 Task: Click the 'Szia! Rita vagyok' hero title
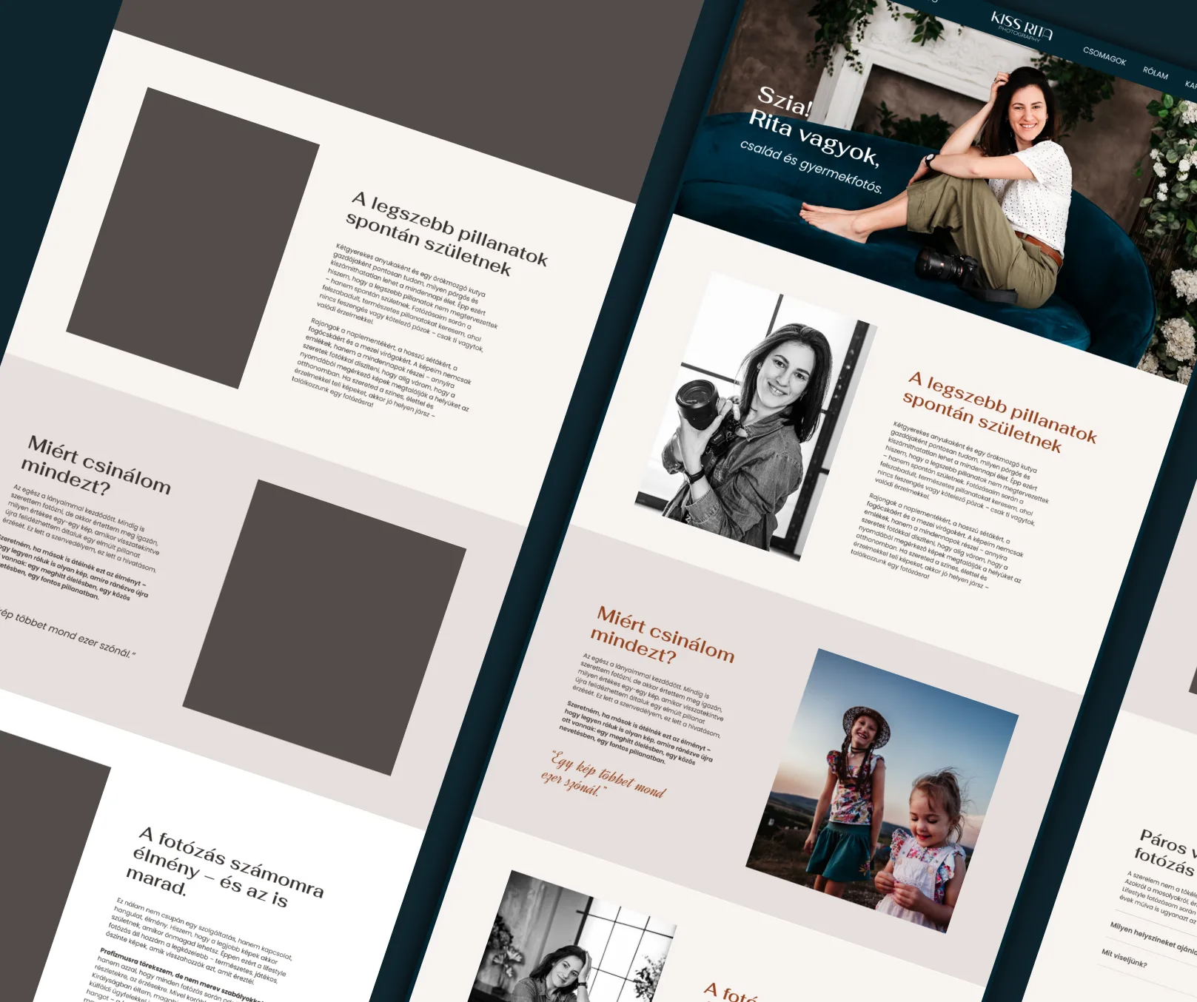[813, 125]
